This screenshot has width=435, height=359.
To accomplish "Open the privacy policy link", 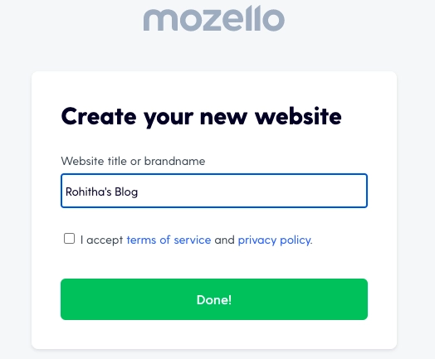I will [276, 240].
